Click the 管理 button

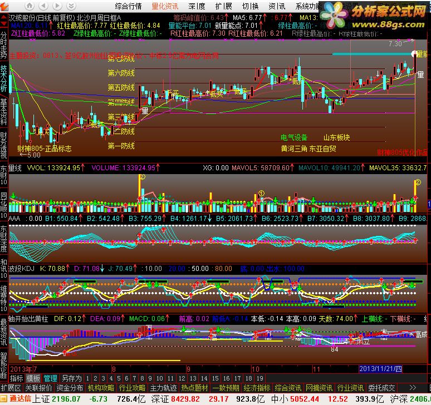tap(50, 378)
